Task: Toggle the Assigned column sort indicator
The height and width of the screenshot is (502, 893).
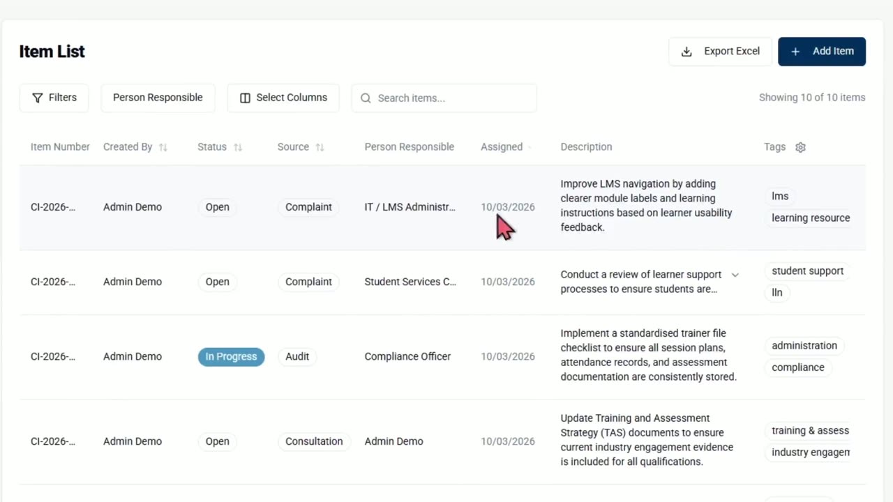Action: point(530,147)
